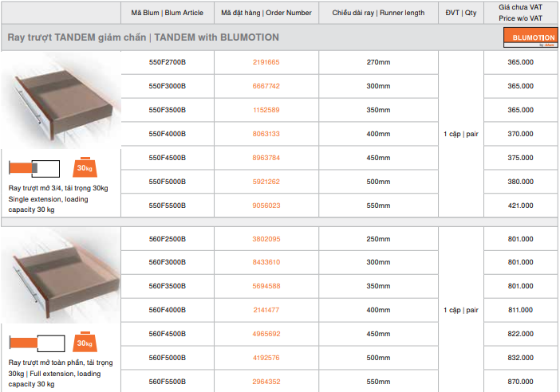Click price 421.000 for 550F5500B
Viewport: 560px width, 392px height.
520,206
